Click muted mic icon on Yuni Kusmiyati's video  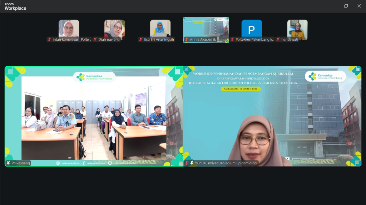click(187, 163)
